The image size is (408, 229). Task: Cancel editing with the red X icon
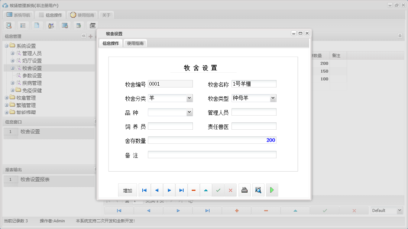click(231, 190)
